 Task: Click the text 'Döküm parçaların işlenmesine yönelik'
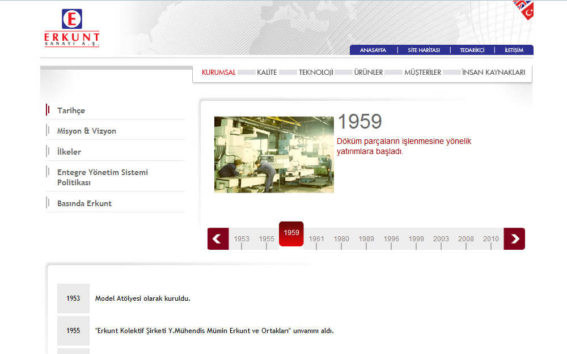[x=404, y=141]
